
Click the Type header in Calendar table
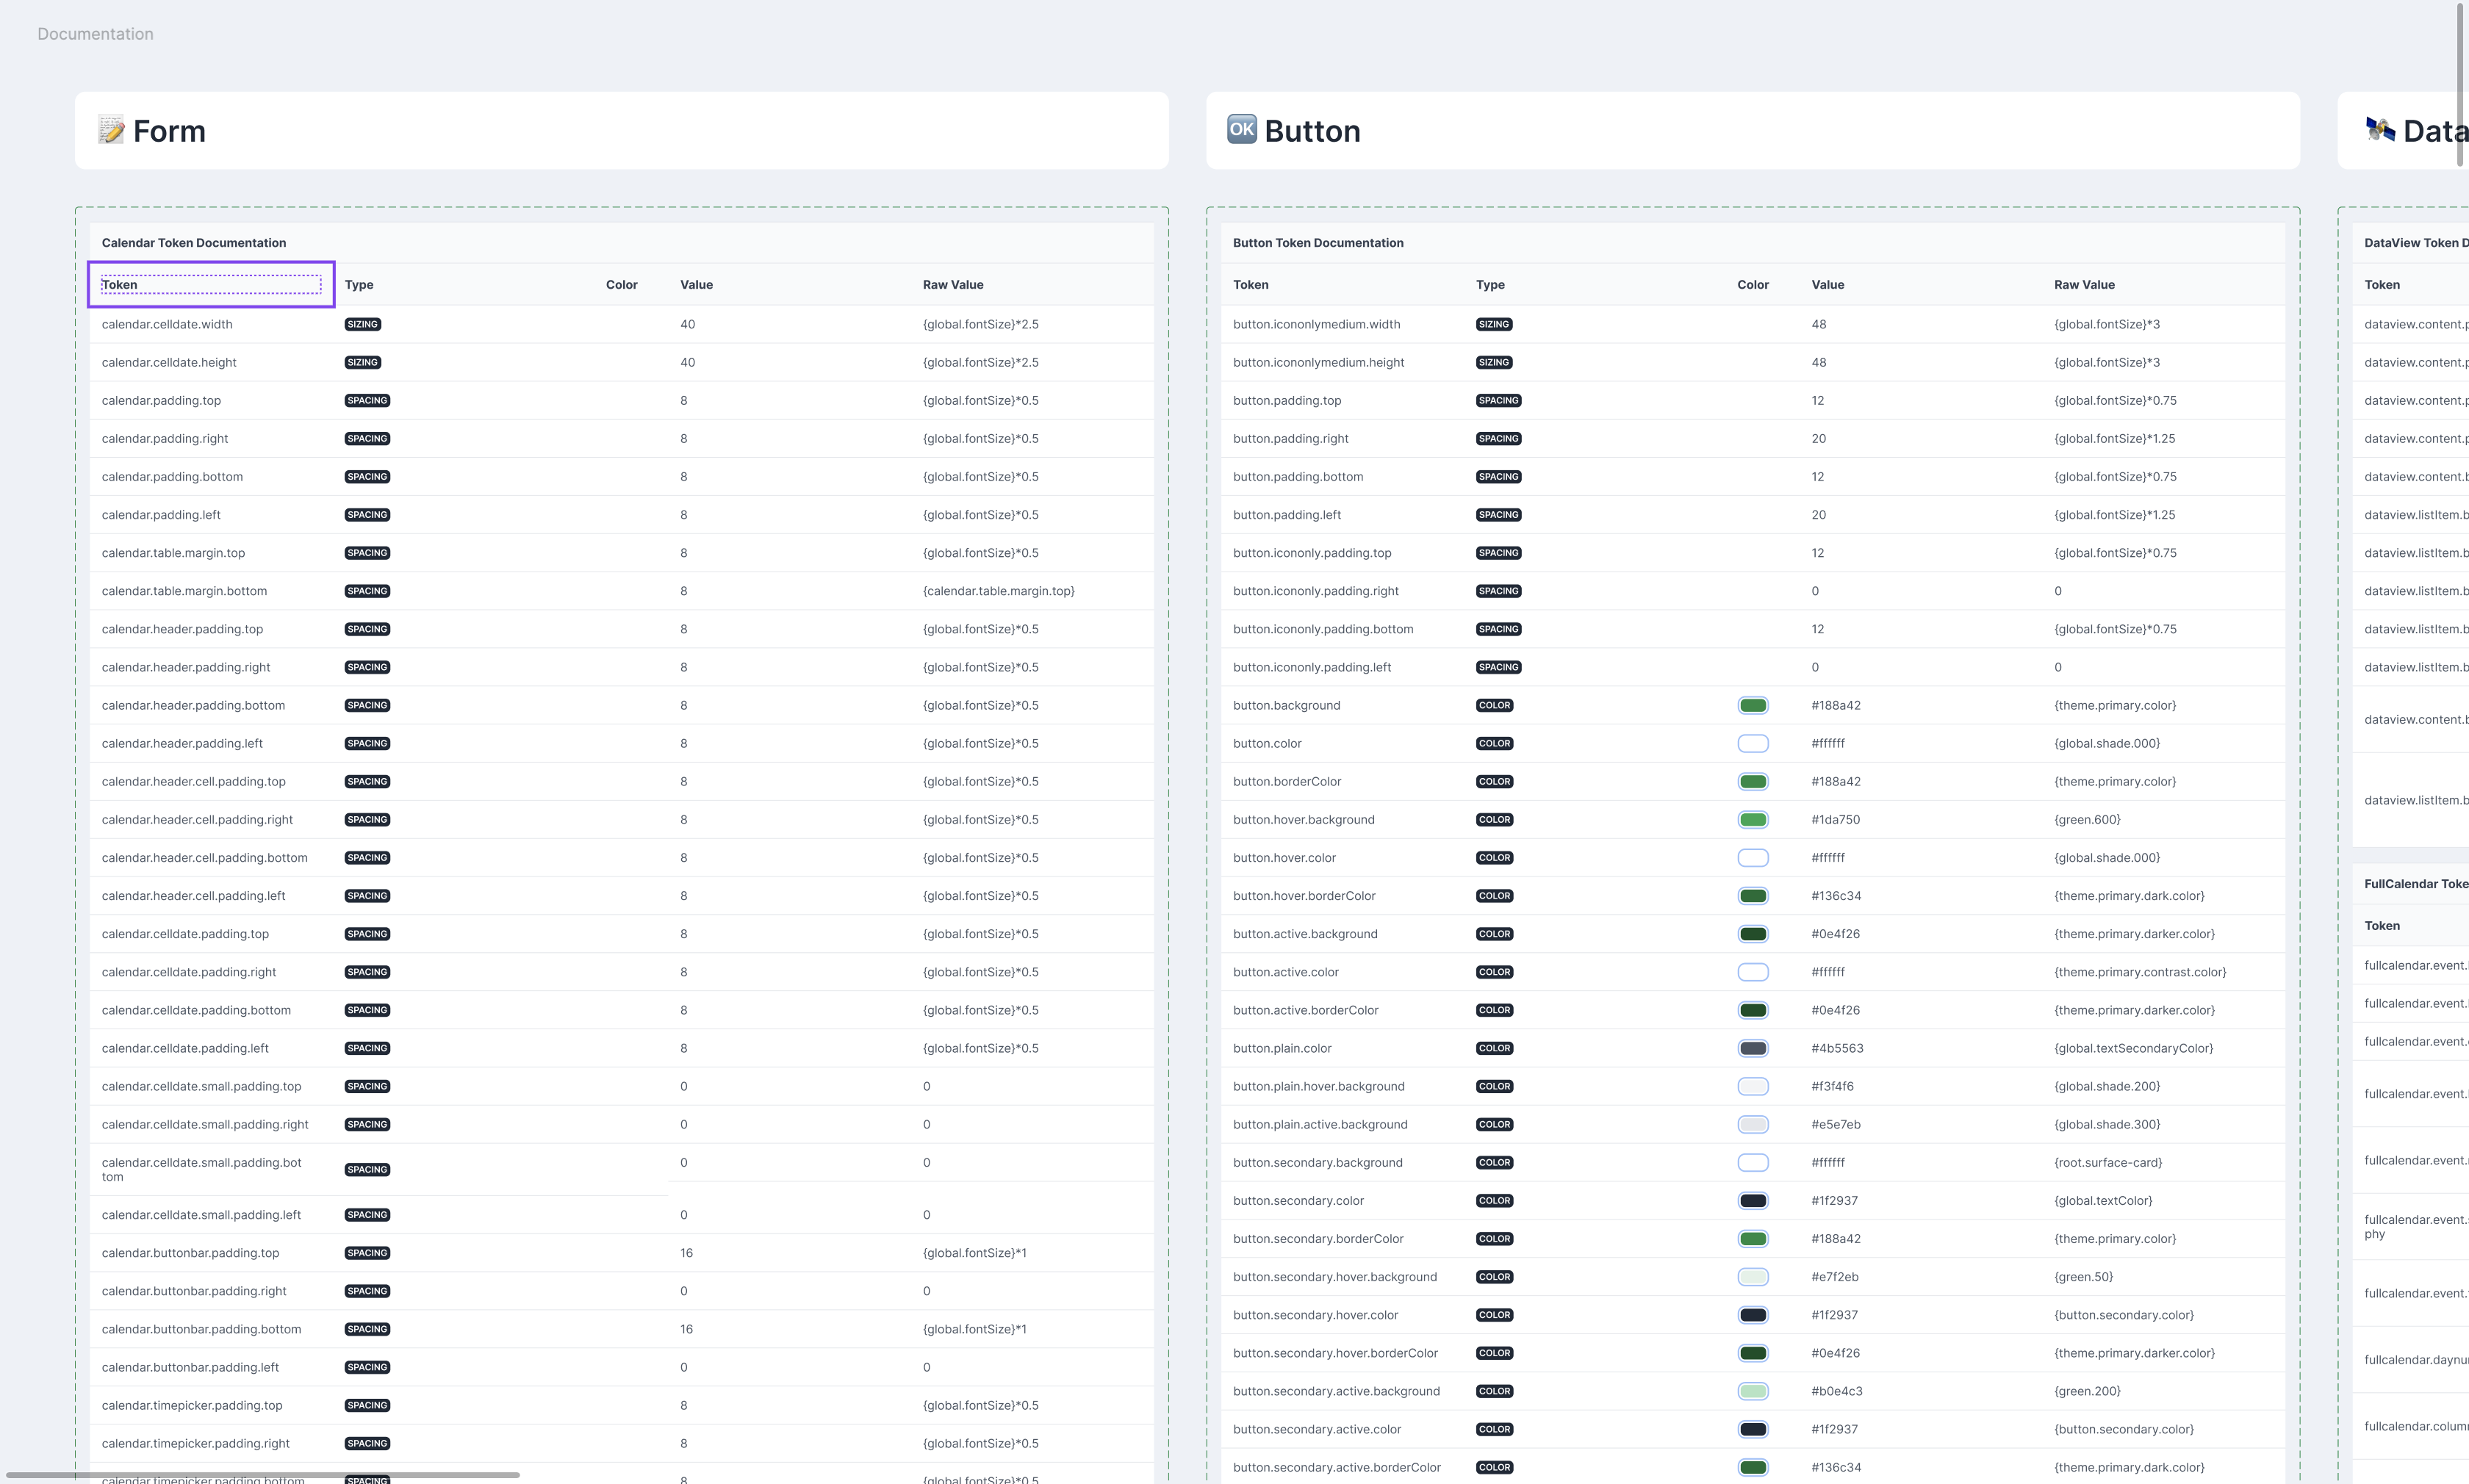(x=359, y=285)
